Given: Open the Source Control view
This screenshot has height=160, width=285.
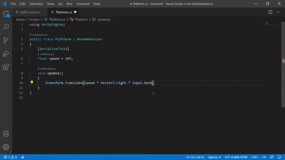Looking at the screenshot, I should point(6,40).
